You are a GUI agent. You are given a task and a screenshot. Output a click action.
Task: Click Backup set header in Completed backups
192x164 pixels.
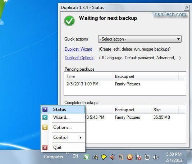[132, 110]
